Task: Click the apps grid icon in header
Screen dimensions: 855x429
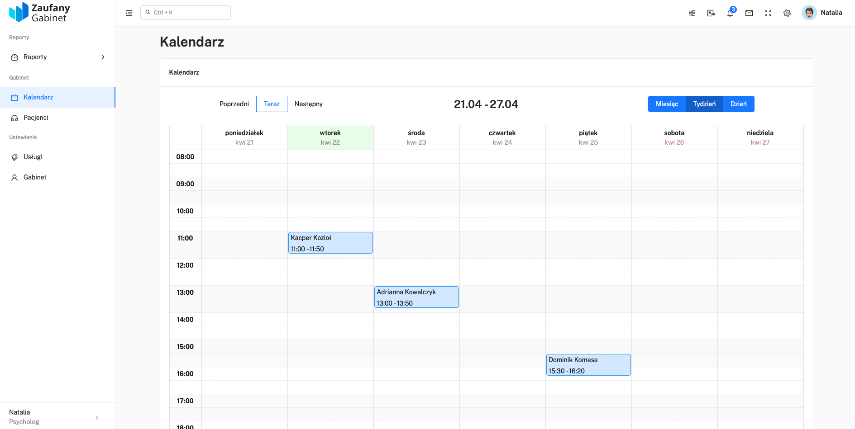Action: tap(692, 13)
